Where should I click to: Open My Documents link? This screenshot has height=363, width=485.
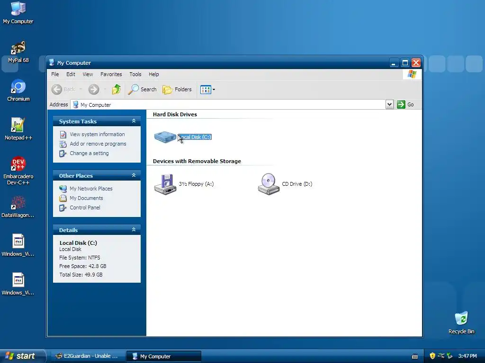pyautogui.click(x=86, y=198)
